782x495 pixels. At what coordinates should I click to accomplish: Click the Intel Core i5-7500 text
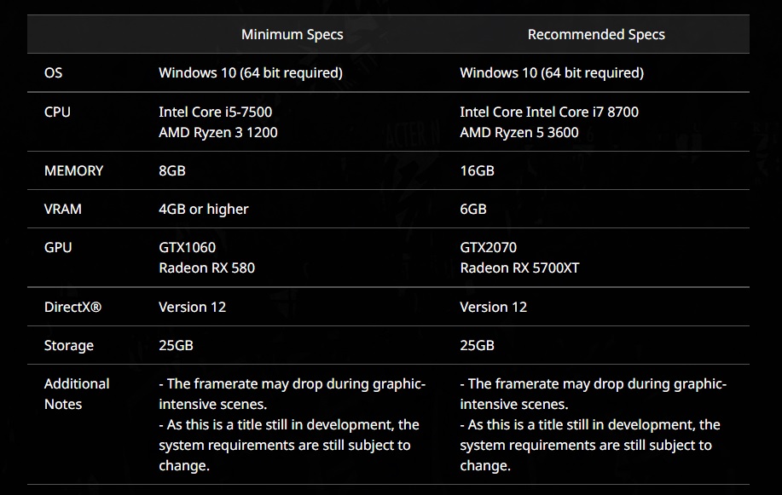pos(216,112)
